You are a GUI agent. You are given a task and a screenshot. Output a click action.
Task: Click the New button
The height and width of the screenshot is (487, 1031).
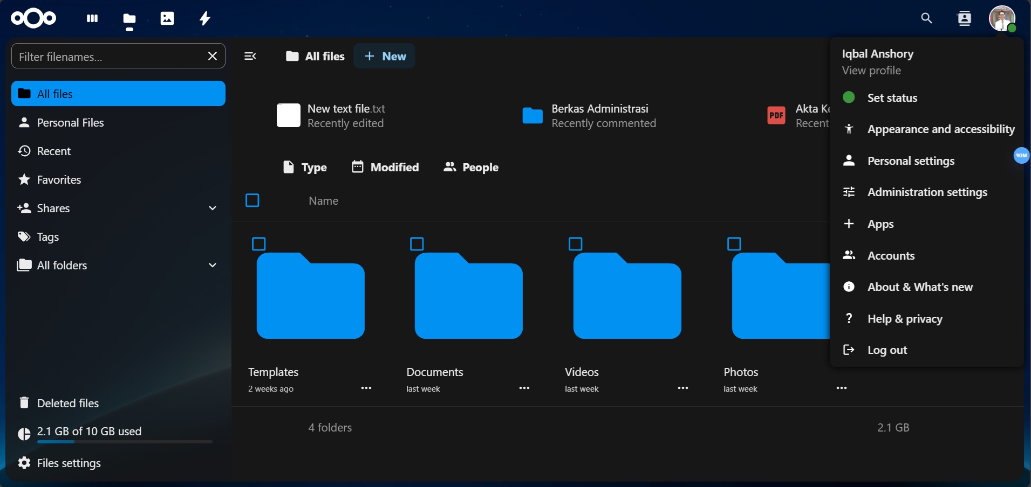(x=385, y=56)
